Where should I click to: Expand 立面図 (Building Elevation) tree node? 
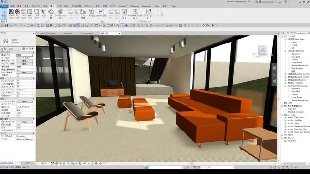[x=285, y=74]
